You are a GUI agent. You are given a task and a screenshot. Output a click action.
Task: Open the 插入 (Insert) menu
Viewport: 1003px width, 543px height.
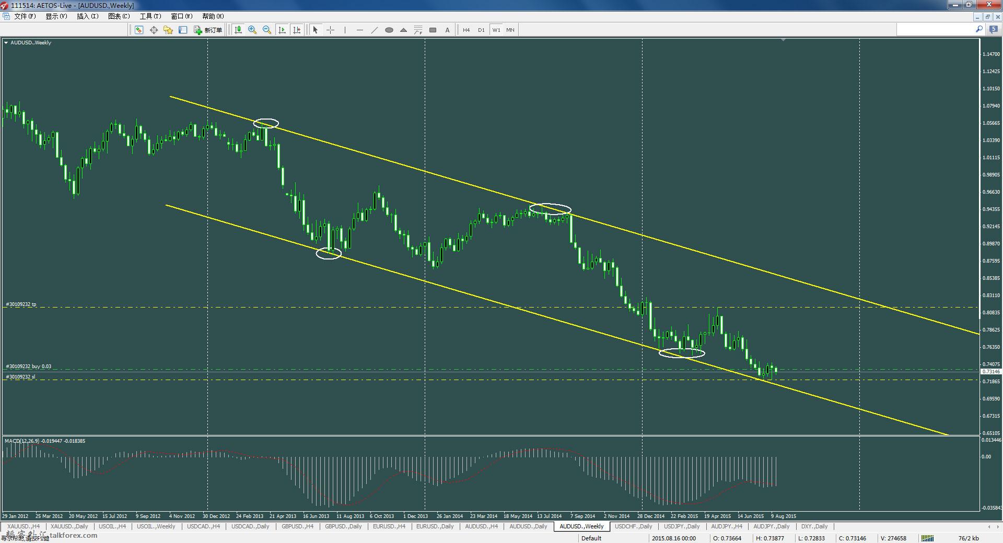[x=88, y=16]
